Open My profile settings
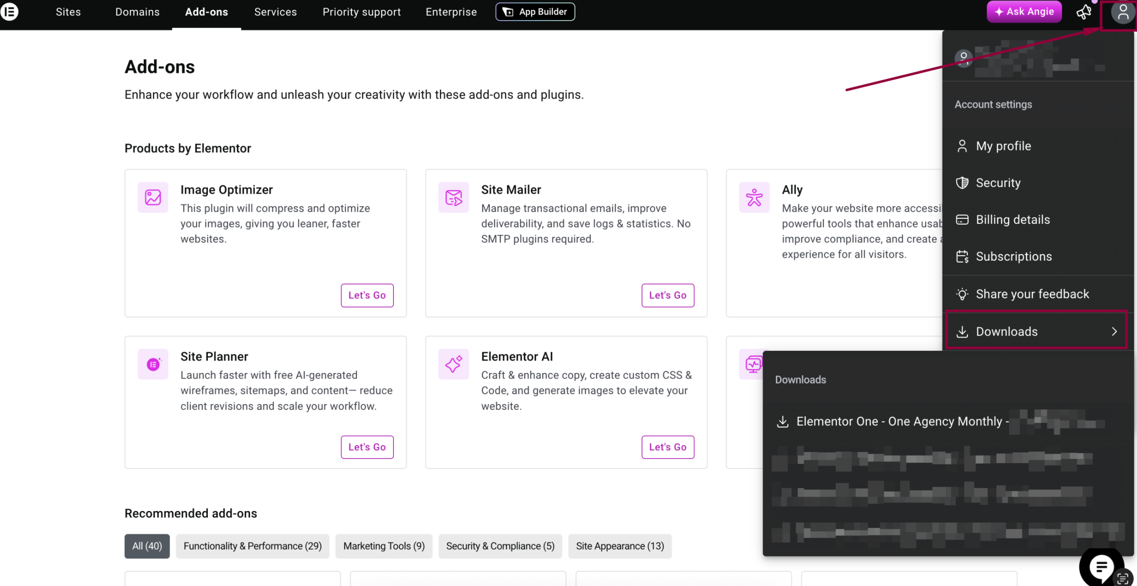Screen dimensions: 1137x586 tap(1038, 146)
